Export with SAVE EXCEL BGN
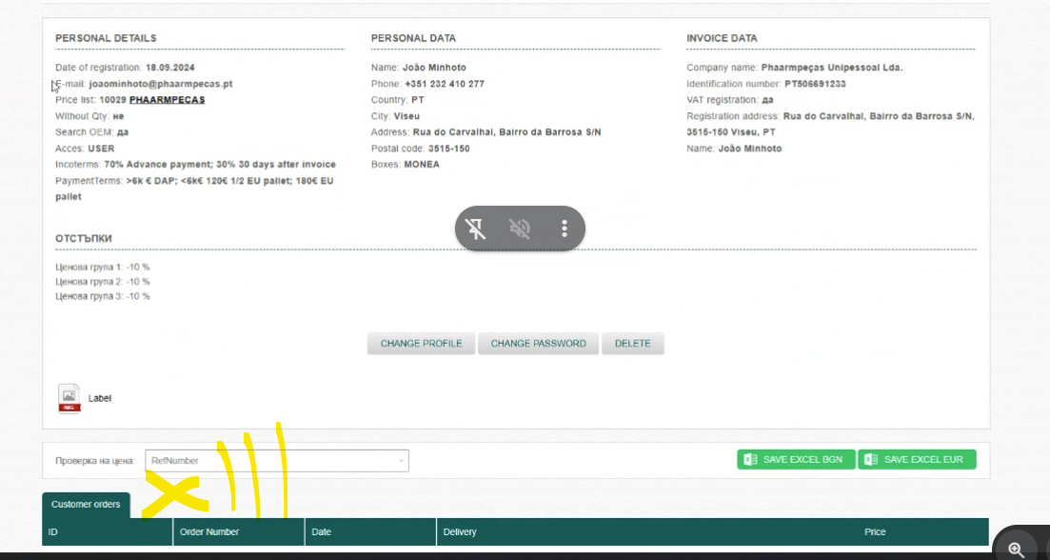Viewport: 1050px width, 560px height. pyautogui.click(x=795, y=460)
